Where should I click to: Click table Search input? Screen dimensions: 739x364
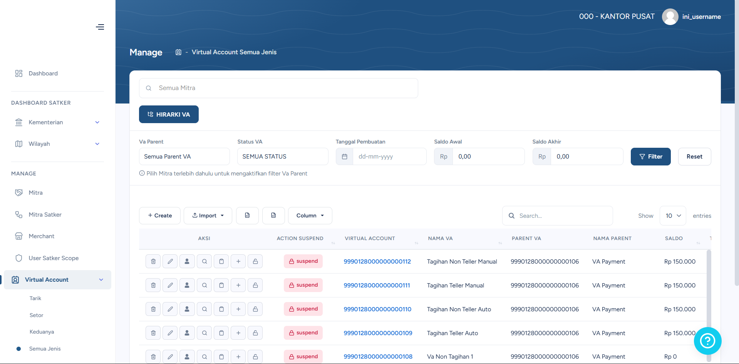coord(558,216)
